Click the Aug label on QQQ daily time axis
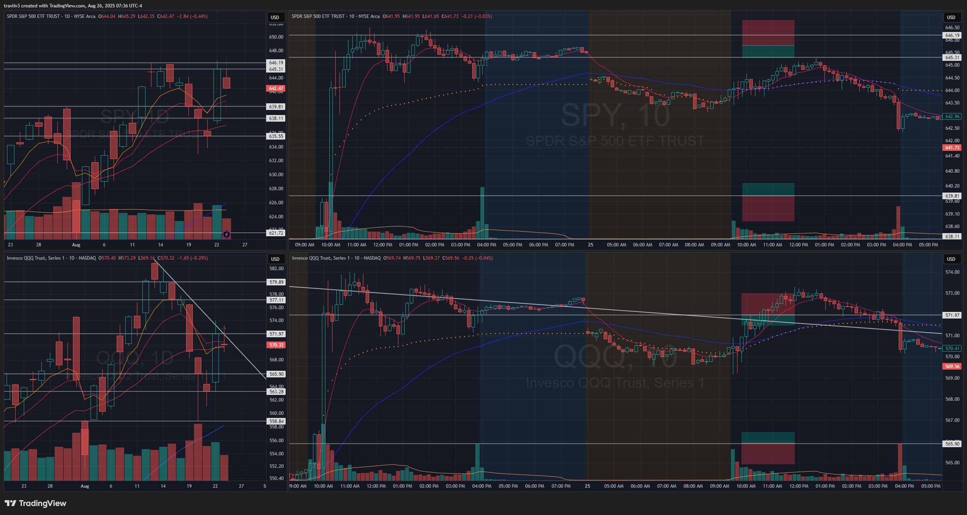967x515 pixels. (85, 486)
